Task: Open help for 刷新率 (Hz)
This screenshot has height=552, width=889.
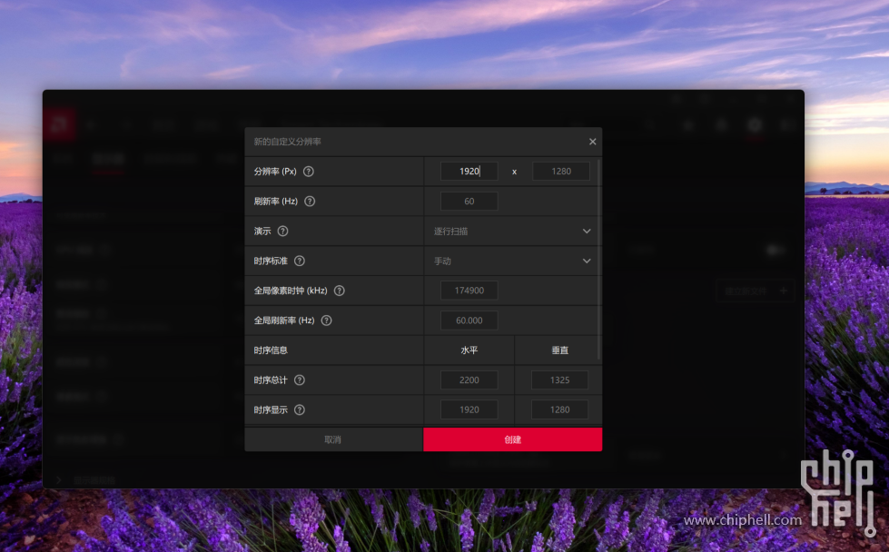Action: [x=310, y=202]
